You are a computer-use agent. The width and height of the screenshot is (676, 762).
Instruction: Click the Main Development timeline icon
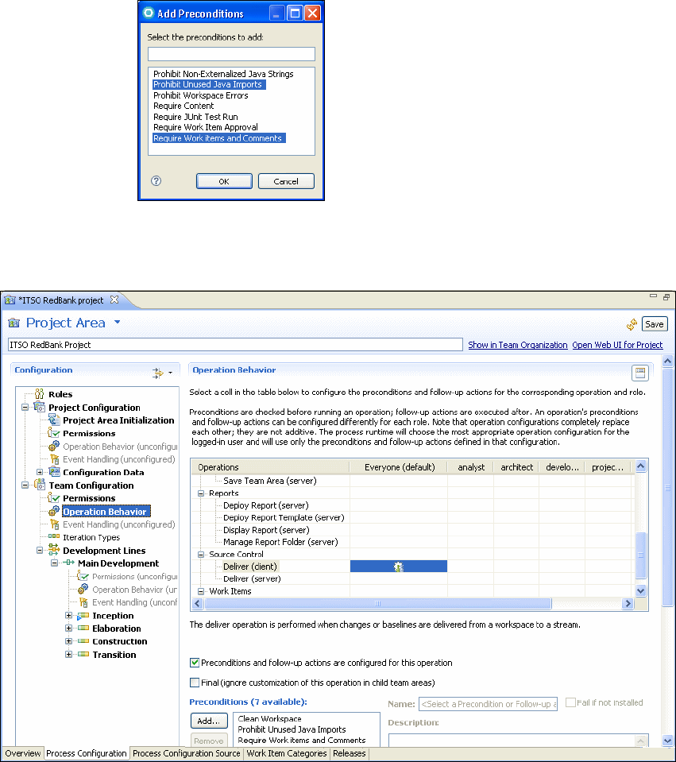coord(69,563)
